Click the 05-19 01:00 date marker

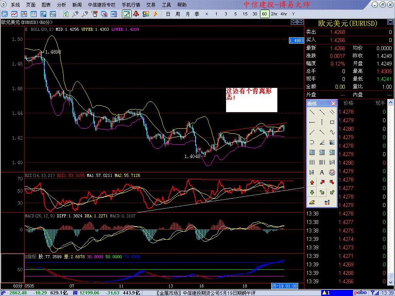[x=284, y=286]
